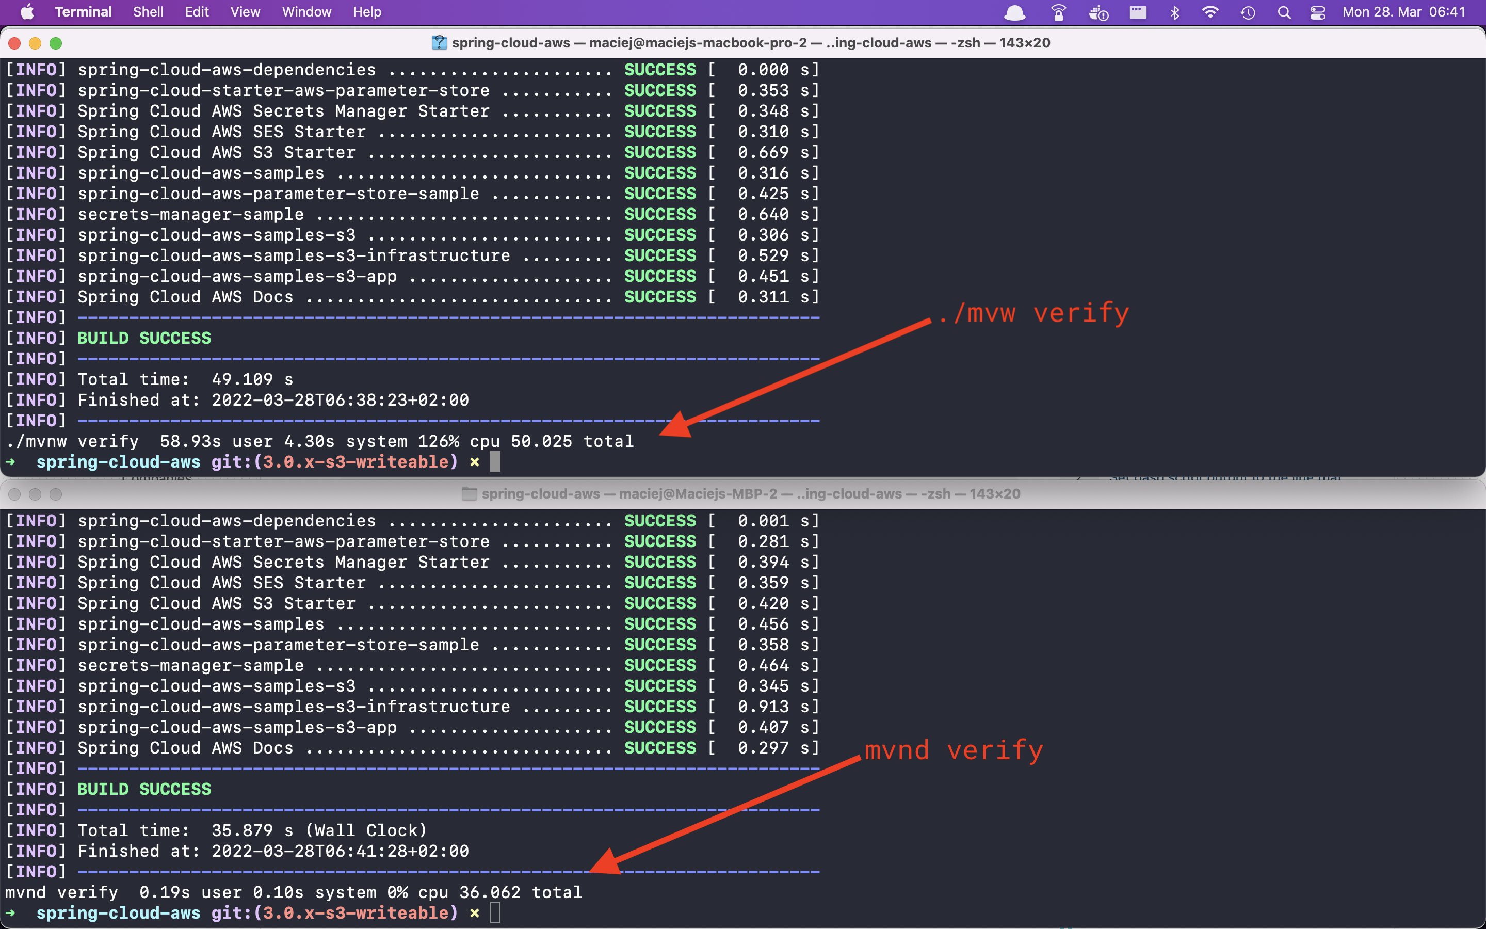
Task: Click the spring-cloud-aws-dependencies line with 0.000 s
Action: coord(413,70)
